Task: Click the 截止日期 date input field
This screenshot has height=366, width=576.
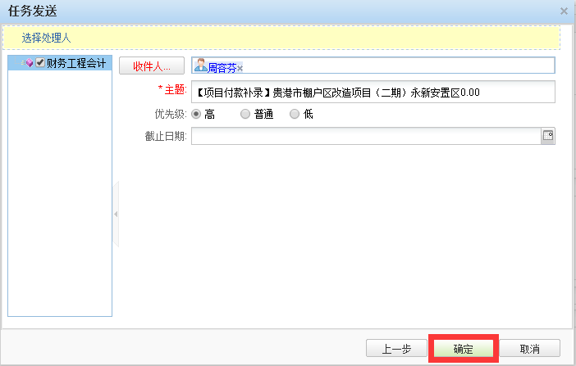Action: (366, 136)
